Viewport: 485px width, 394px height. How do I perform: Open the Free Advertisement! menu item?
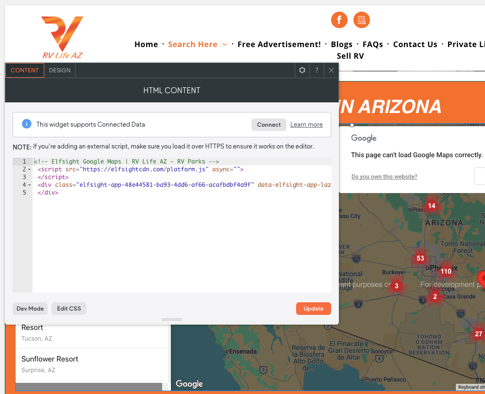pyautogui.click(x=279, y=45)
